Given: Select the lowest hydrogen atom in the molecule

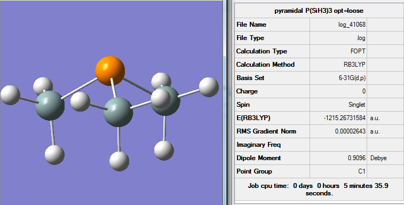Looking at the screenshot, I should 120,161.
